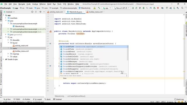The image size is (187, 105).
Task: Expand the drawable folder
Action: point(8,40)
